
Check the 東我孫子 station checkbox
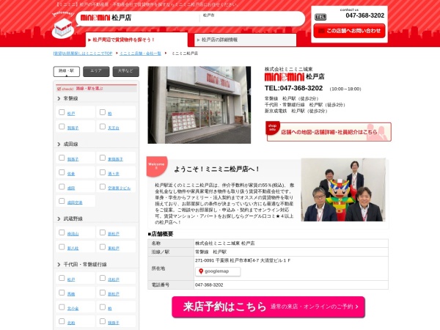103,158
